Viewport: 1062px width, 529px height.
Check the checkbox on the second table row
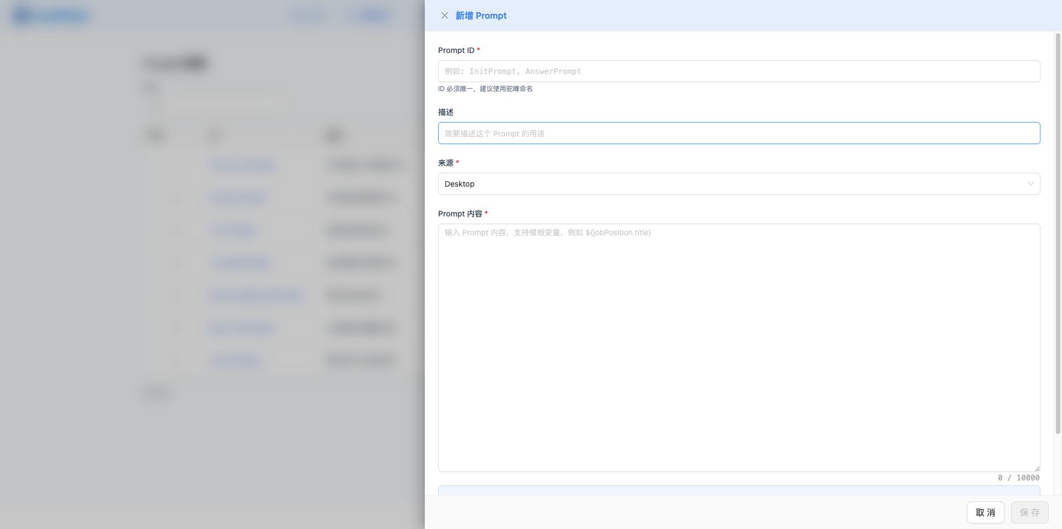point(175,198)
